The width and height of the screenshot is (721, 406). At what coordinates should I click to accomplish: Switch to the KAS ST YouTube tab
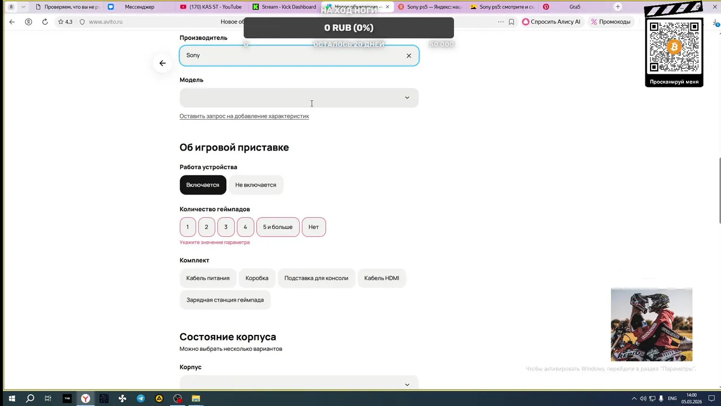click(x=211, y=7)
